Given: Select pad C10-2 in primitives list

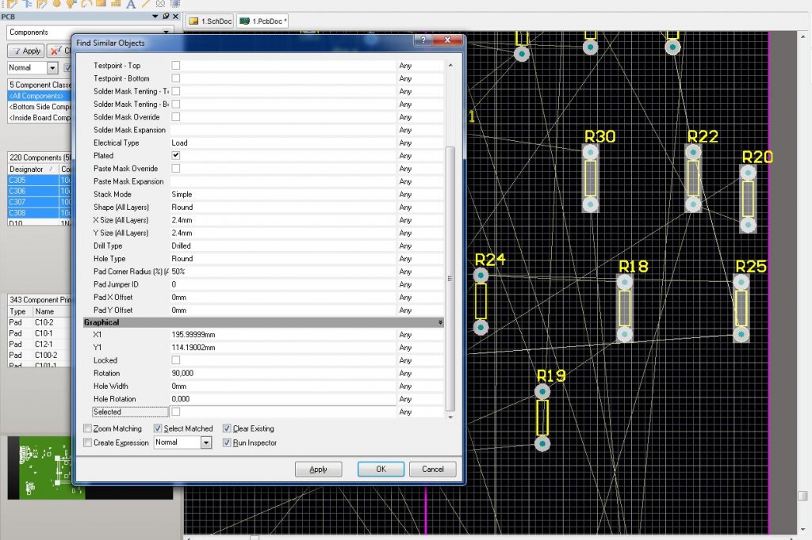Looking at the screenshot, I should 39,322.
